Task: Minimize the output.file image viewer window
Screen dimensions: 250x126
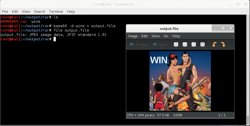Action: click(x=216, y=28)
